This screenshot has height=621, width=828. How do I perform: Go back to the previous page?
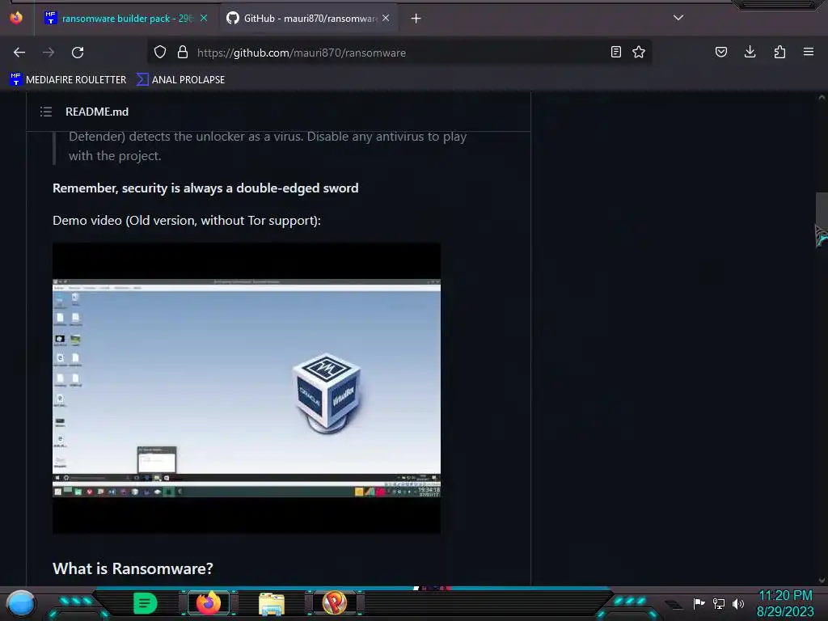click(19, 53)
